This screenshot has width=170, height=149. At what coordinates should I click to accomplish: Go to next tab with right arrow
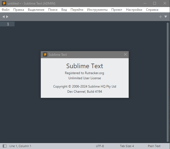coord(7,17)
